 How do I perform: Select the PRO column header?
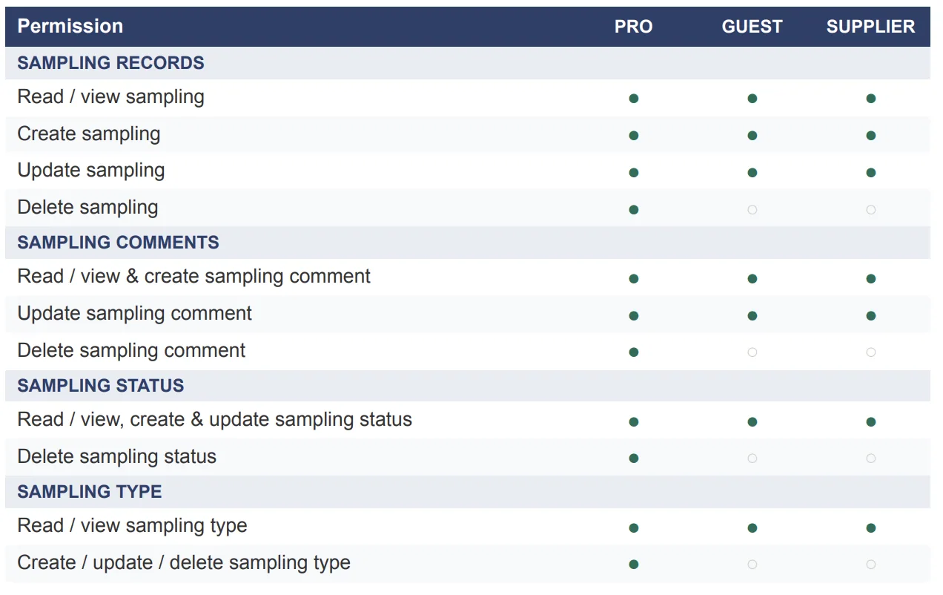[633, 27]
